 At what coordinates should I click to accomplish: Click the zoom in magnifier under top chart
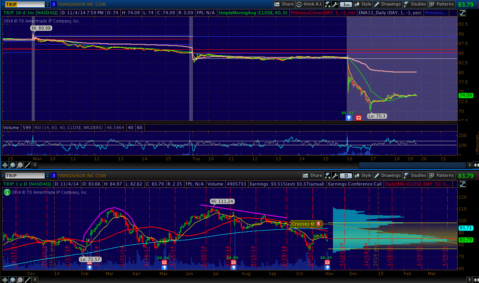(13, 165)
